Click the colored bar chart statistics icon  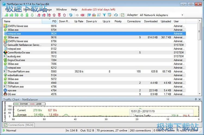[x=94, y=15]
